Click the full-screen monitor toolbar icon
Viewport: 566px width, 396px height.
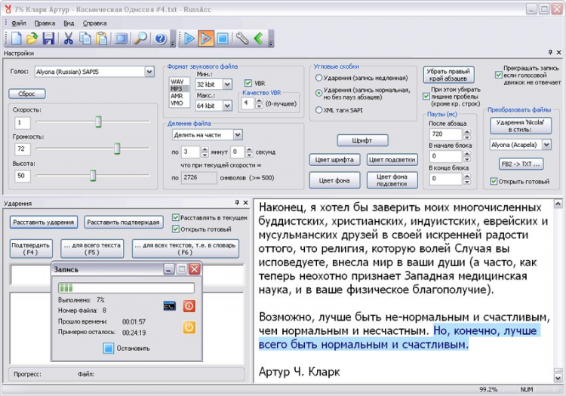click(122, 38)
